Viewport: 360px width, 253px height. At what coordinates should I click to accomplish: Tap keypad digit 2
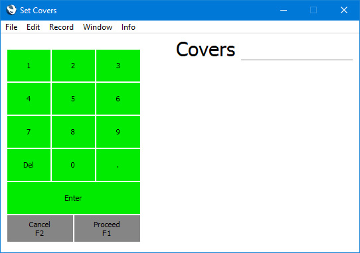pyautogui.click(x=73, y=66)
